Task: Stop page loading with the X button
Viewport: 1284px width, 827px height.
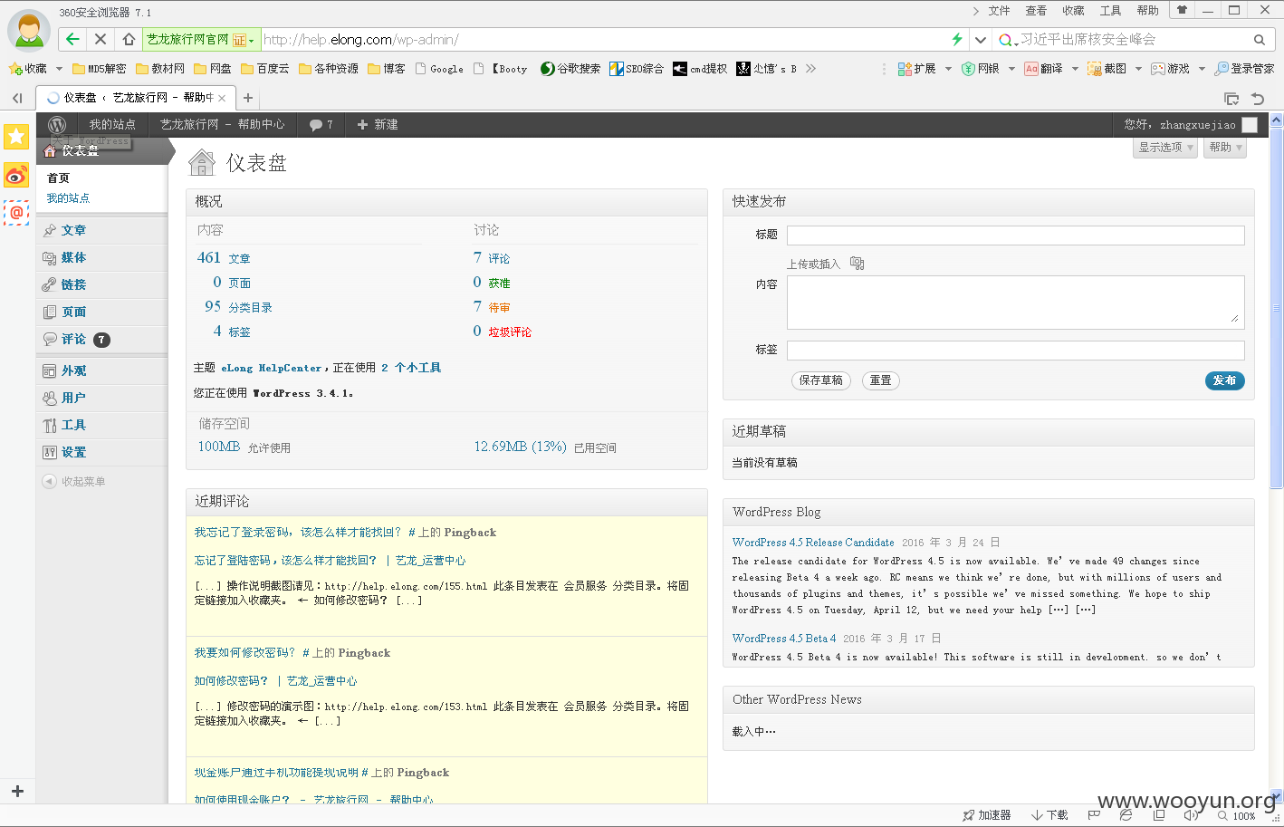Action: pyautogui.click(x=101, y=39)
